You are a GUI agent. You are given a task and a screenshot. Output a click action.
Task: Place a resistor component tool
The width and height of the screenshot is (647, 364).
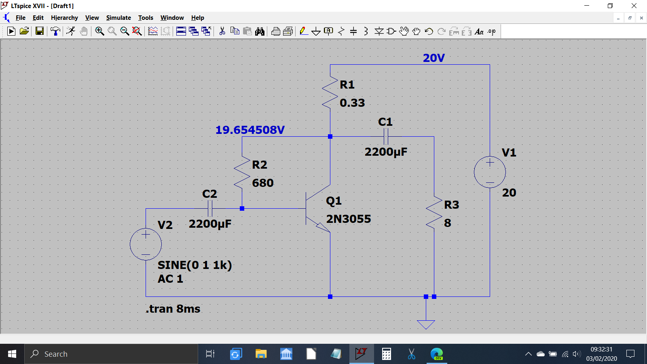[x=341, y=31]
